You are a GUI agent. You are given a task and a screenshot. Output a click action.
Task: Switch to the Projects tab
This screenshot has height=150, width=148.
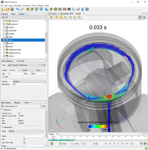coord(4,14)
